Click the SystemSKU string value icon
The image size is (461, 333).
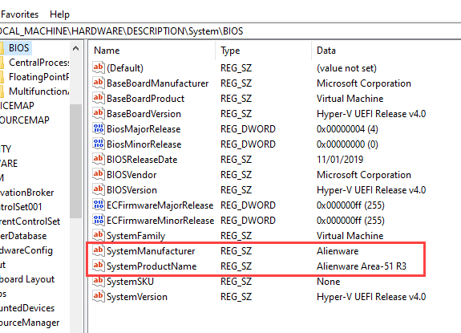tap(98, 281)
